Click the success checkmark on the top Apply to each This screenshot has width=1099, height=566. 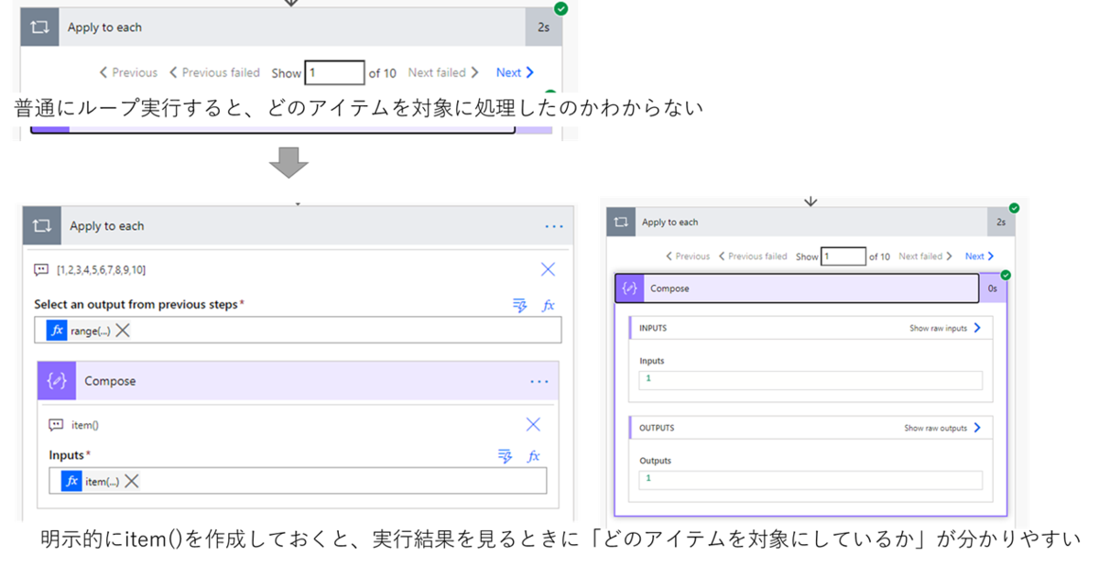tap(560, 8)
